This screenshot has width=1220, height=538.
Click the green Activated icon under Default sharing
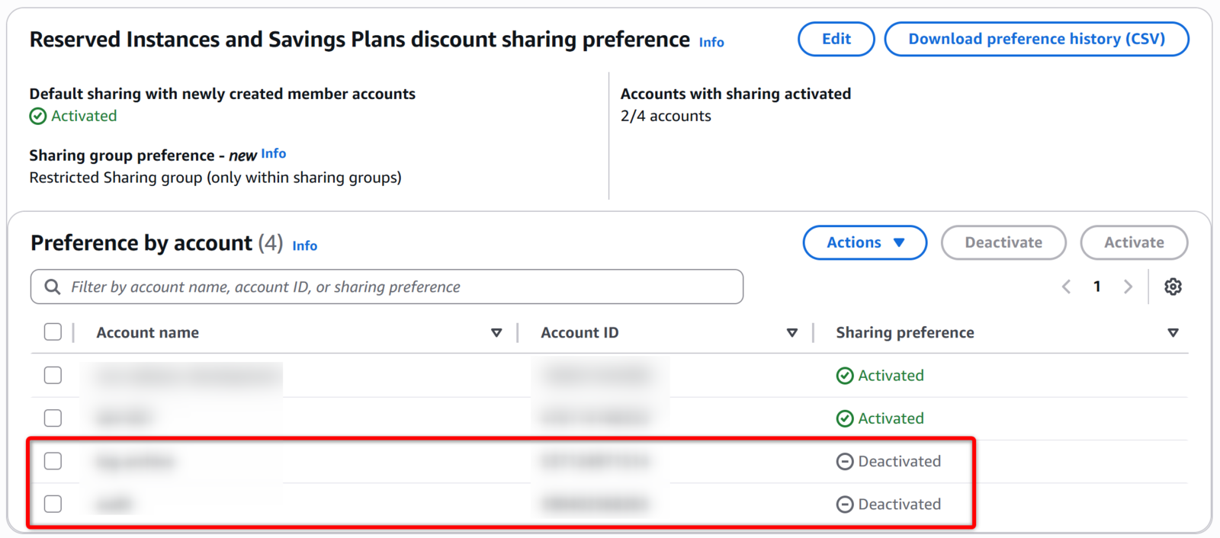38,116
